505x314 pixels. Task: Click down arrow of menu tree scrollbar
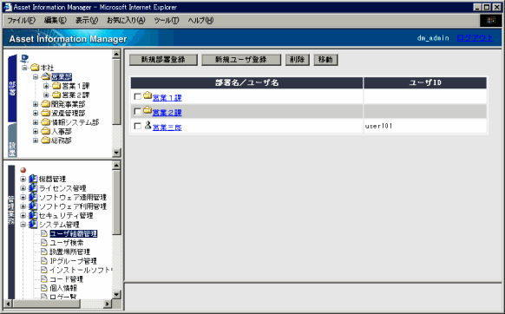click(x=116, y=294)
